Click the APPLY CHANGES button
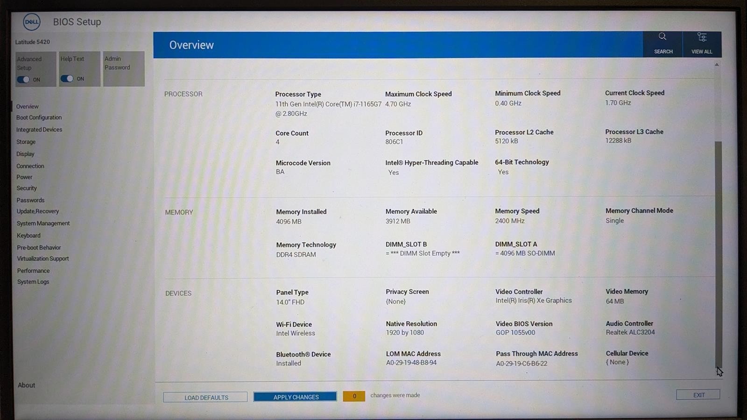 click(295, 397)
